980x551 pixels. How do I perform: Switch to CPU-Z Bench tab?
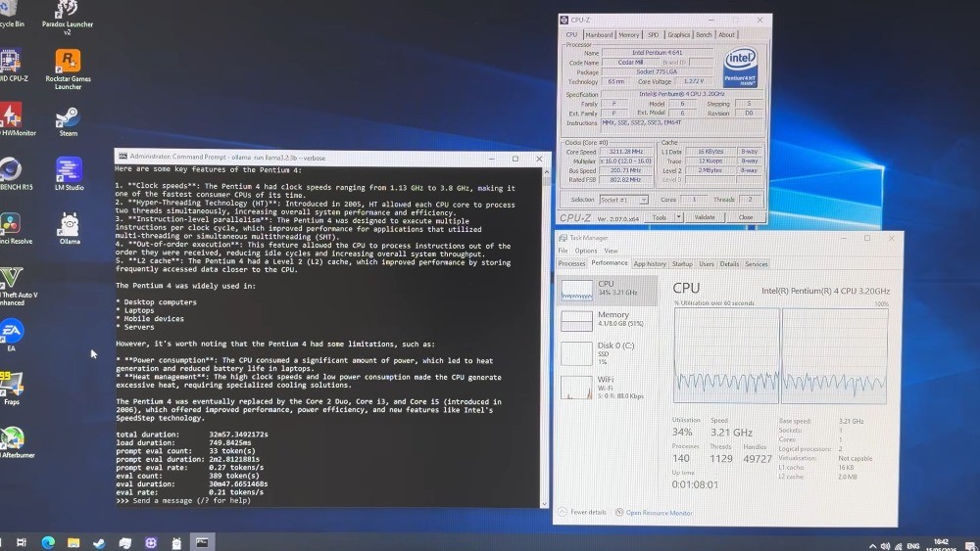pos(704,35)
